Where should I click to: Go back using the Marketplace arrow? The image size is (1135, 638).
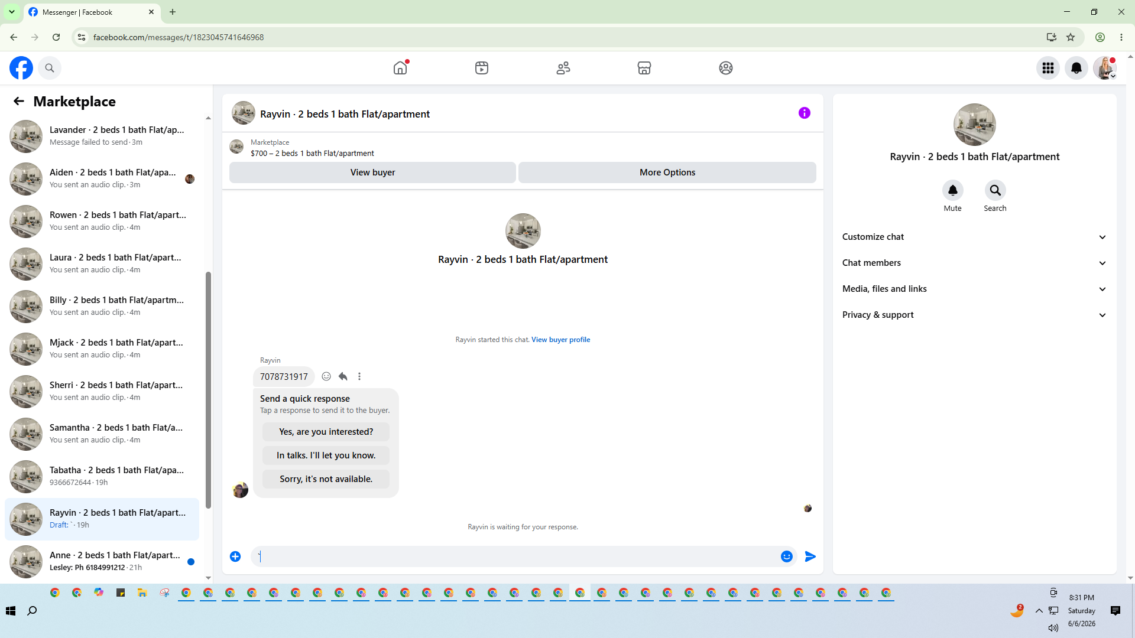click(19, 102)
